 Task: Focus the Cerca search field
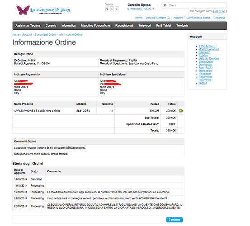(198, 5)
